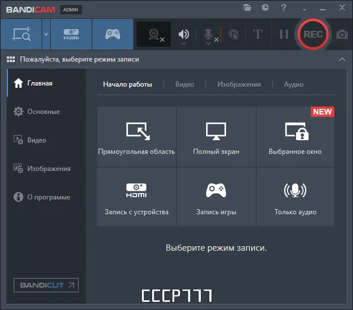The image size is (353, 310).
Task: Choose Запись с устройства tile
Action: 137,197
